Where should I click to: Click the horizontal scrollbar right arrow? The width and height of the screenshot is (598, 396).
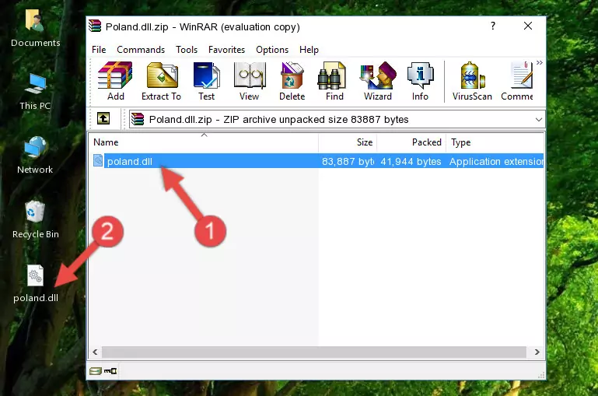[x=537, y=352]
